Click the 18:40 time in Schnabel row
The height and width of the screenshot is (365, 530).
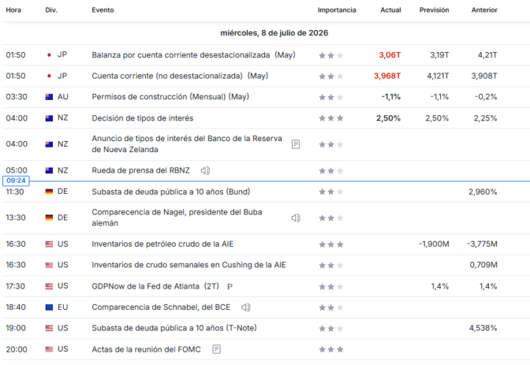pos(16,307)
